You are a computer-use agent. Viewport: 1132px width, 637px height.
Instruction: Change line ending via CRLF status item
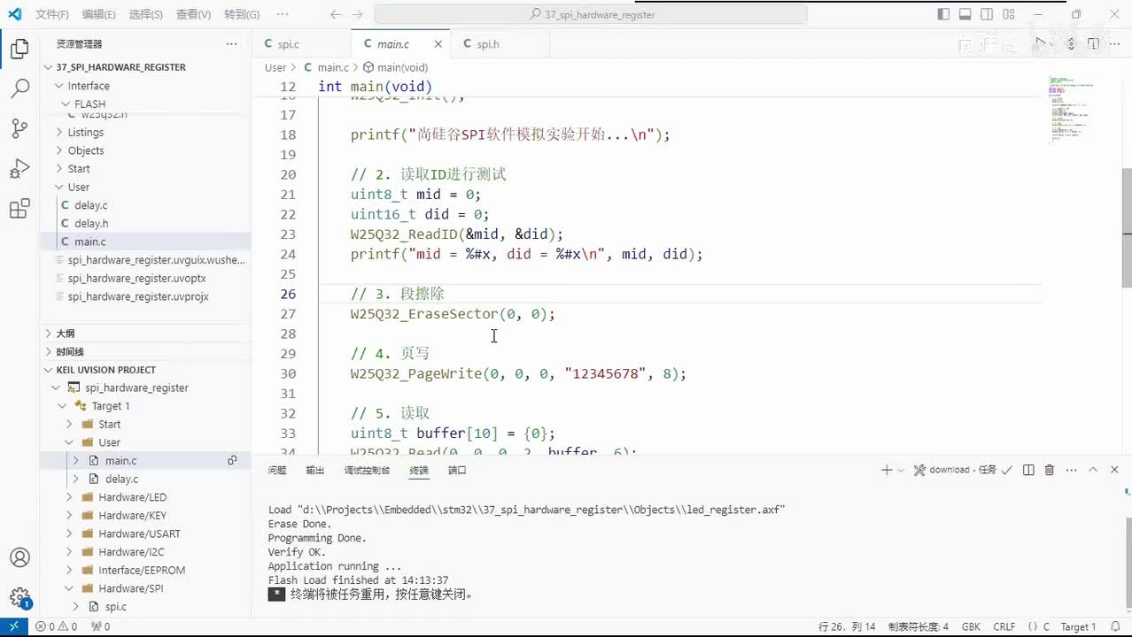tap(1004, 626)
